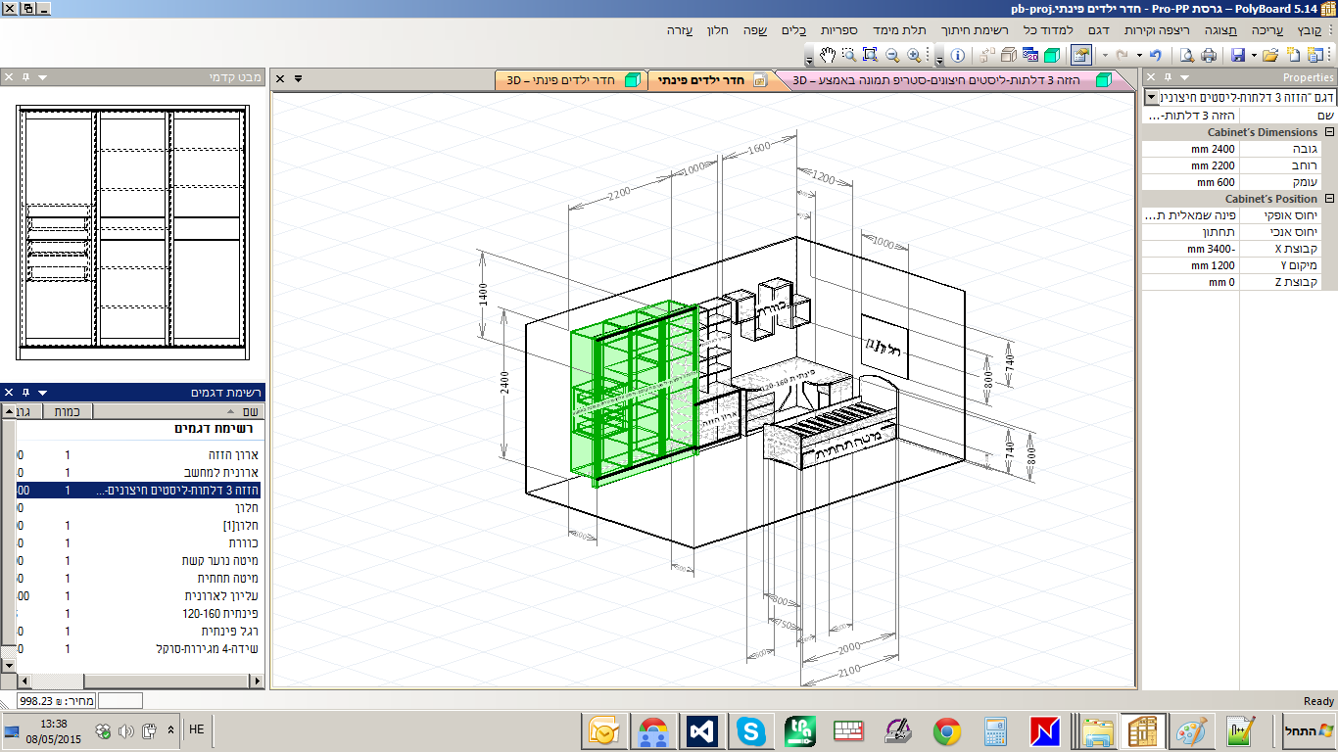Screen dimensions: 1338x752
Task: Sort models by the כמות column header
Action: point(66,411)
